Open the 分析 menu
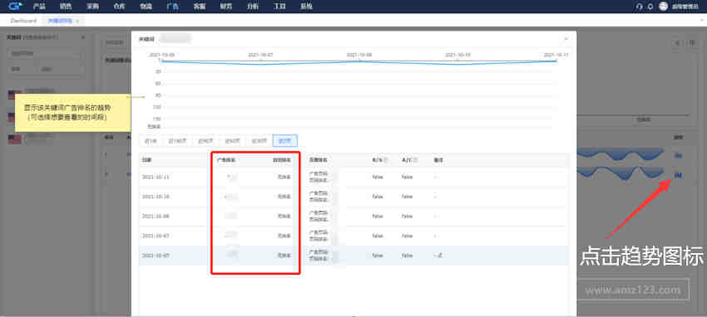707x317 pixels. [253, 7]
